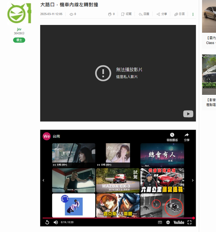Click the exclamation error icon in the video

(103, 73)
